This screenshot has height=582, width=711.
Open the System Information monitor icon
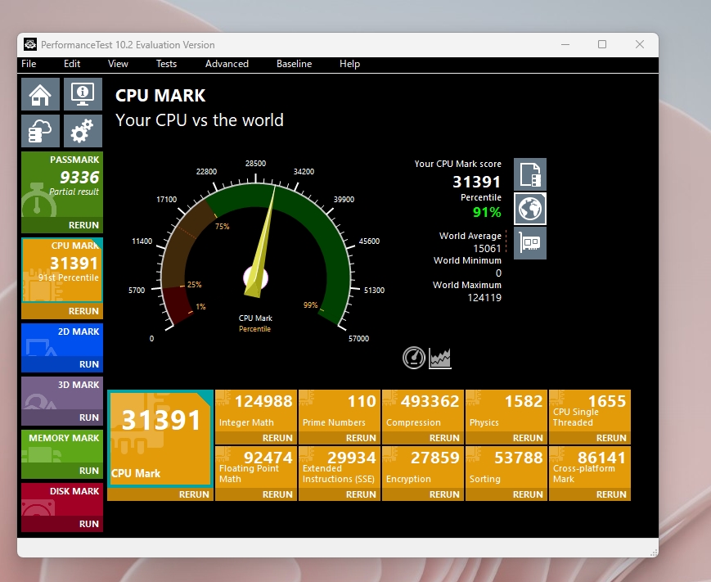click(x=83, y=94)
